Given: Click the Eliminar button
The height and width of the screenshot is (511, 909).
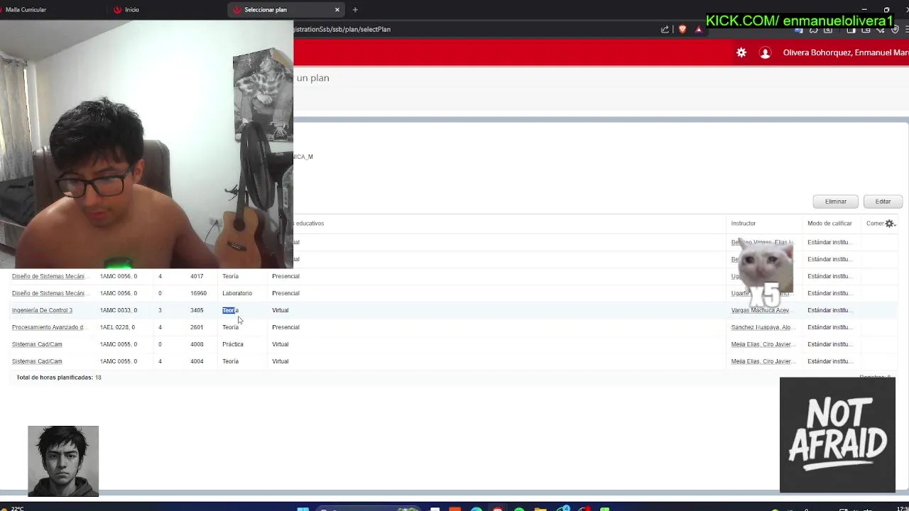Looking at the screenshot, I should point(836,202).
